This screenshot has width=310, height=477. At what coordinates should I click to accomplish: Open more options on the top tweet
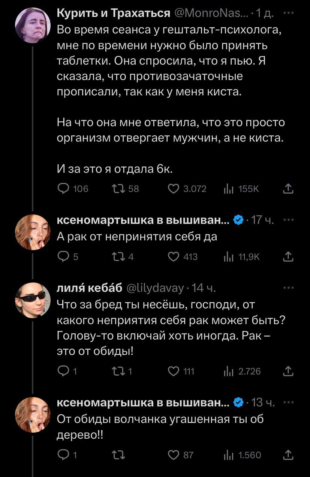coord(288,14)
